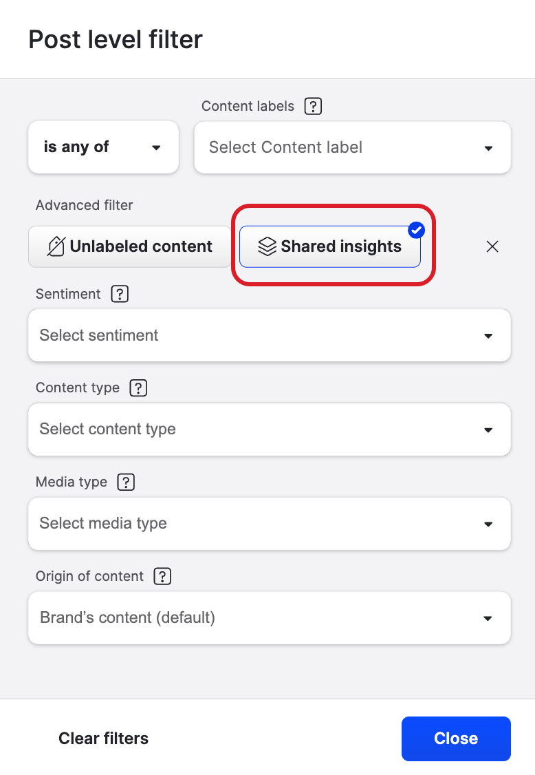
Task: Click the stacked-layers icon on Shared insights
Action: pos(266,246)
